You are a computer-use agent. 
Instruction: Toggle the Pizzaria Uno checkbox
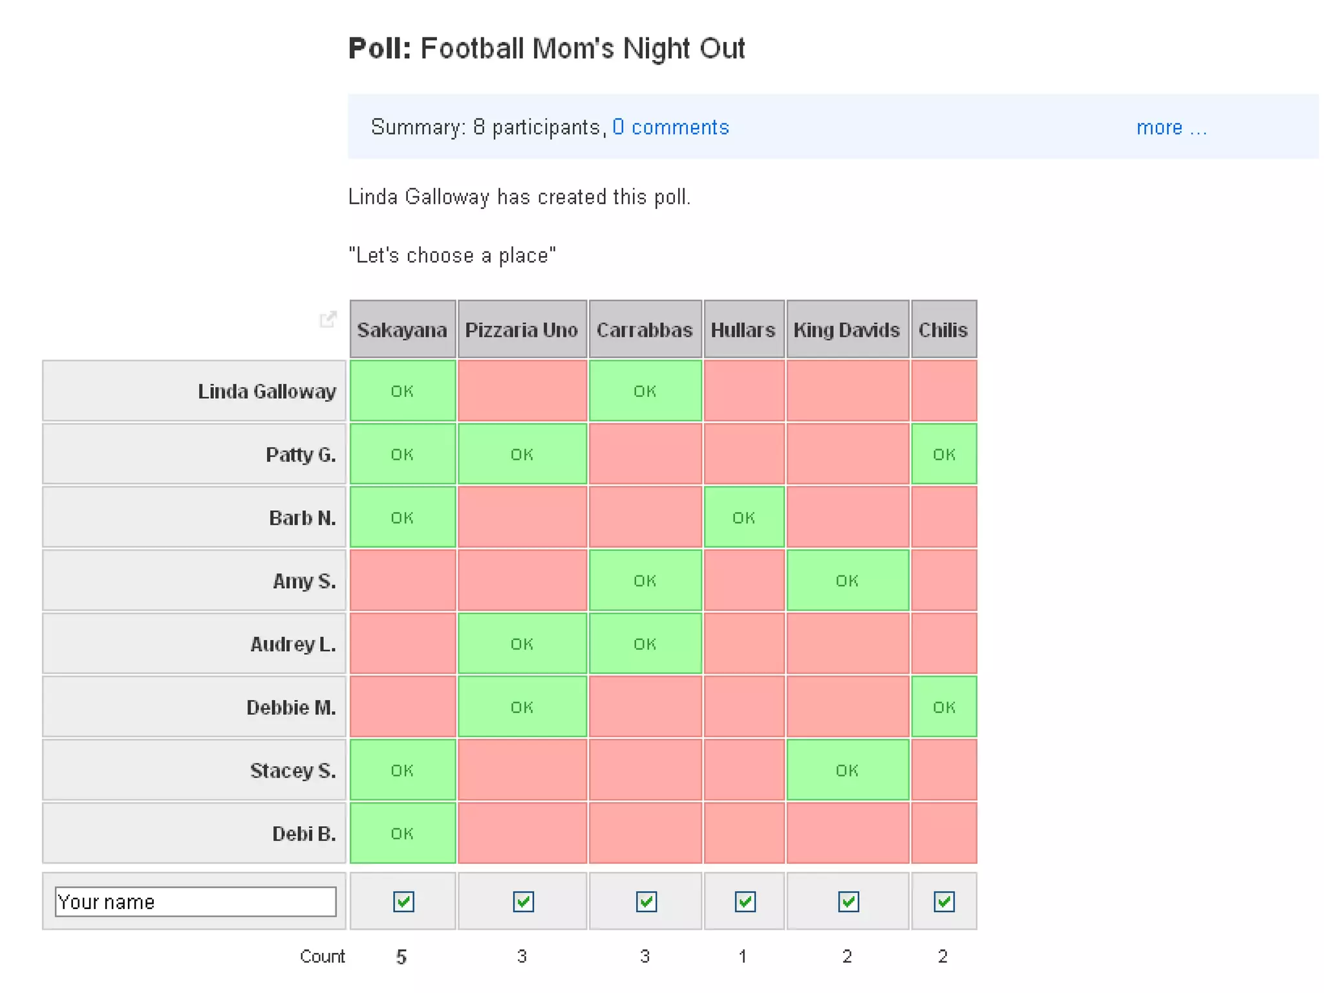coord(523,901)
